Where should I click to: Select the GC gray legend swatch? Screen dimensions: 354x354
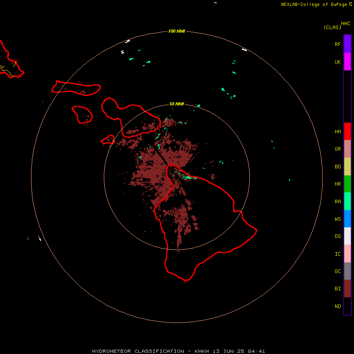(347, 271)
